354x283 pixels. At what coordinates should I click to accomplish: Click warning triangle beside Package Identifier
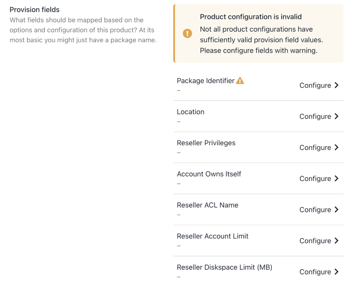tap(240, 81)
